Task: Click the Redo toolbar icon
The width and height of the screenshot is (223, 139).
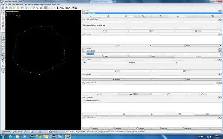Action: (22, 8)
